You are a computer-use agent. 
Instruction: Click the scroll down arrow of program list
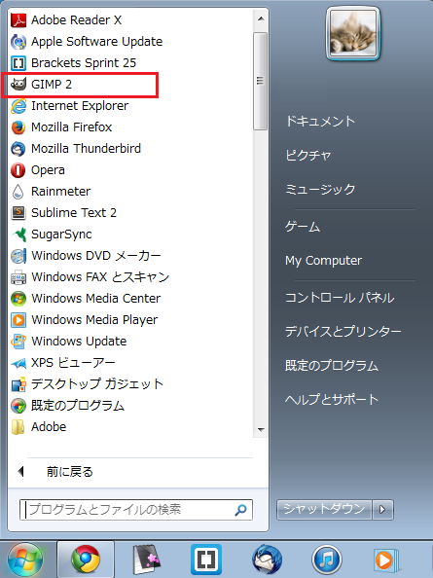(x=261, y=429)
